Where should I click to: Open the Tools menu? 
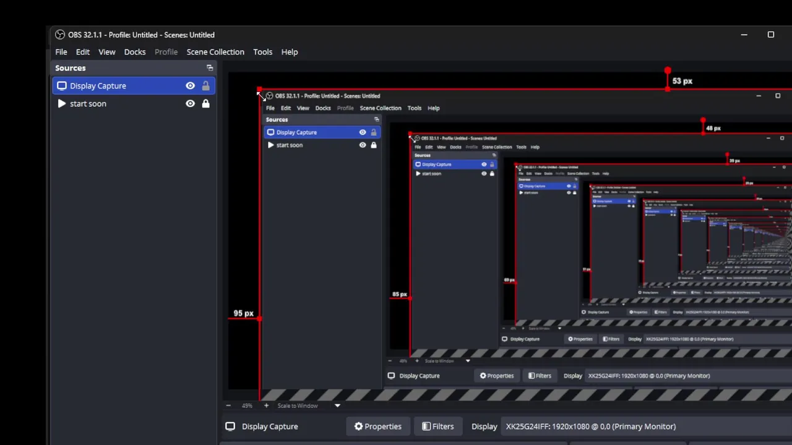click(x=262, y=52)
